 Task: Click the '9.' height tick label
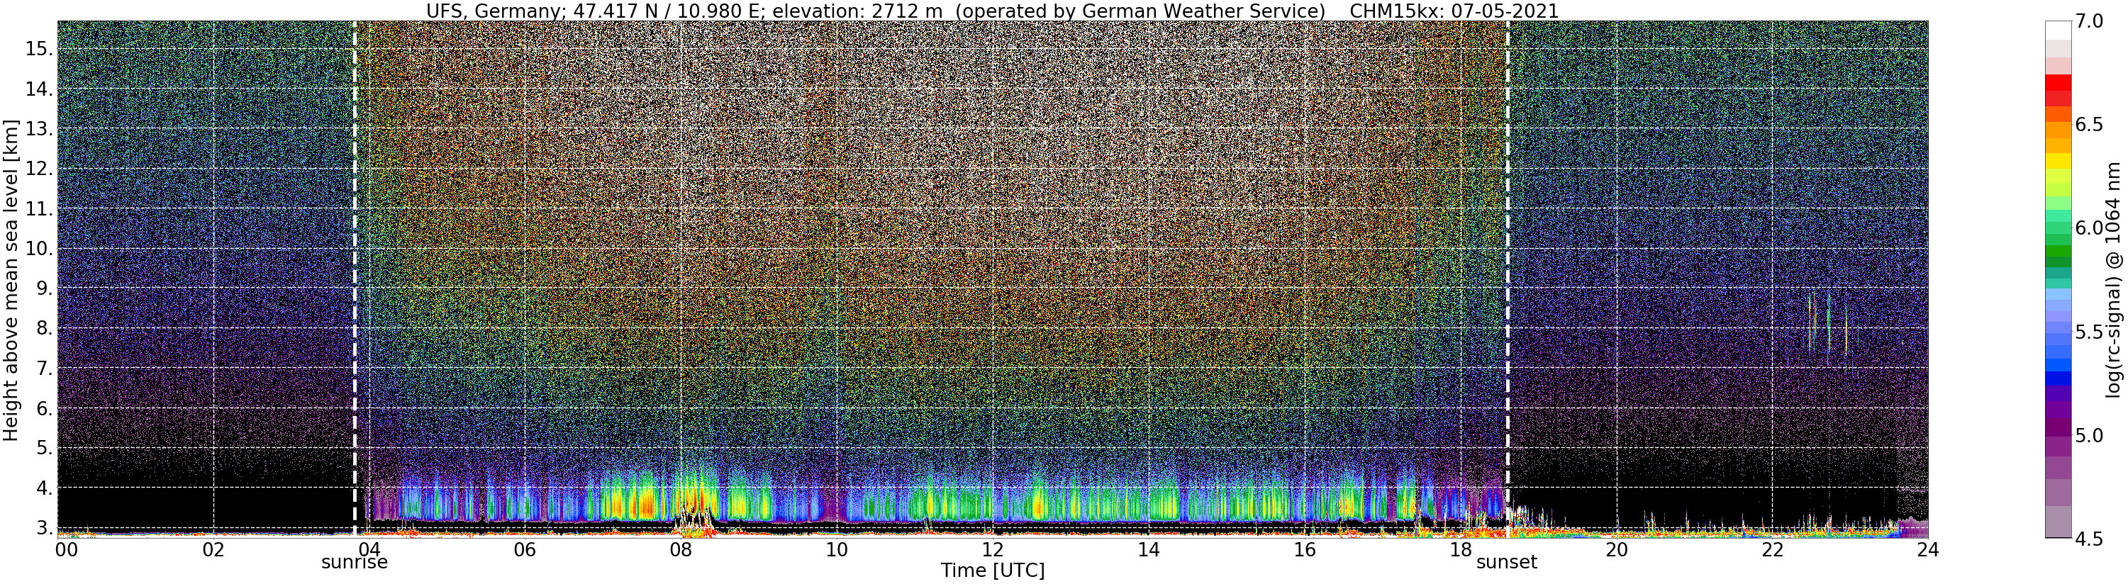pyautogui.click(x=44, y=288)
